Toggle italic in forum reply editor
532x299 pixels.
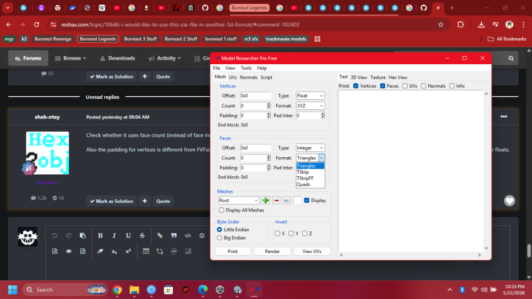tap(114, 236)
